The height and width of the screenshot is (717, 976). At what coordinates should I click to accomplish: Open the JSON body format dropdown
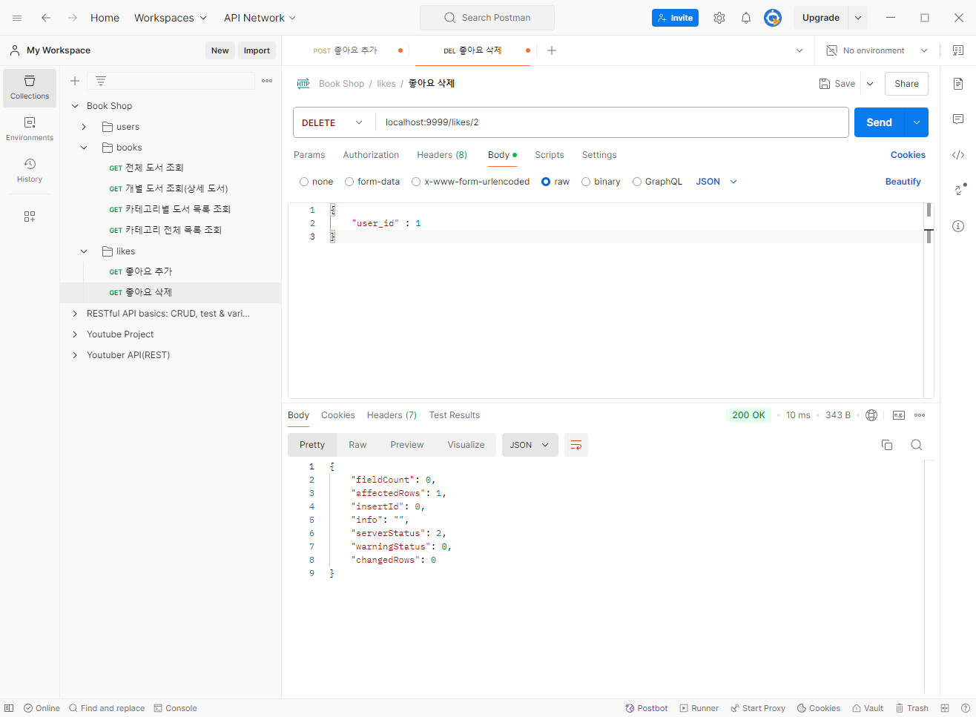716,182
